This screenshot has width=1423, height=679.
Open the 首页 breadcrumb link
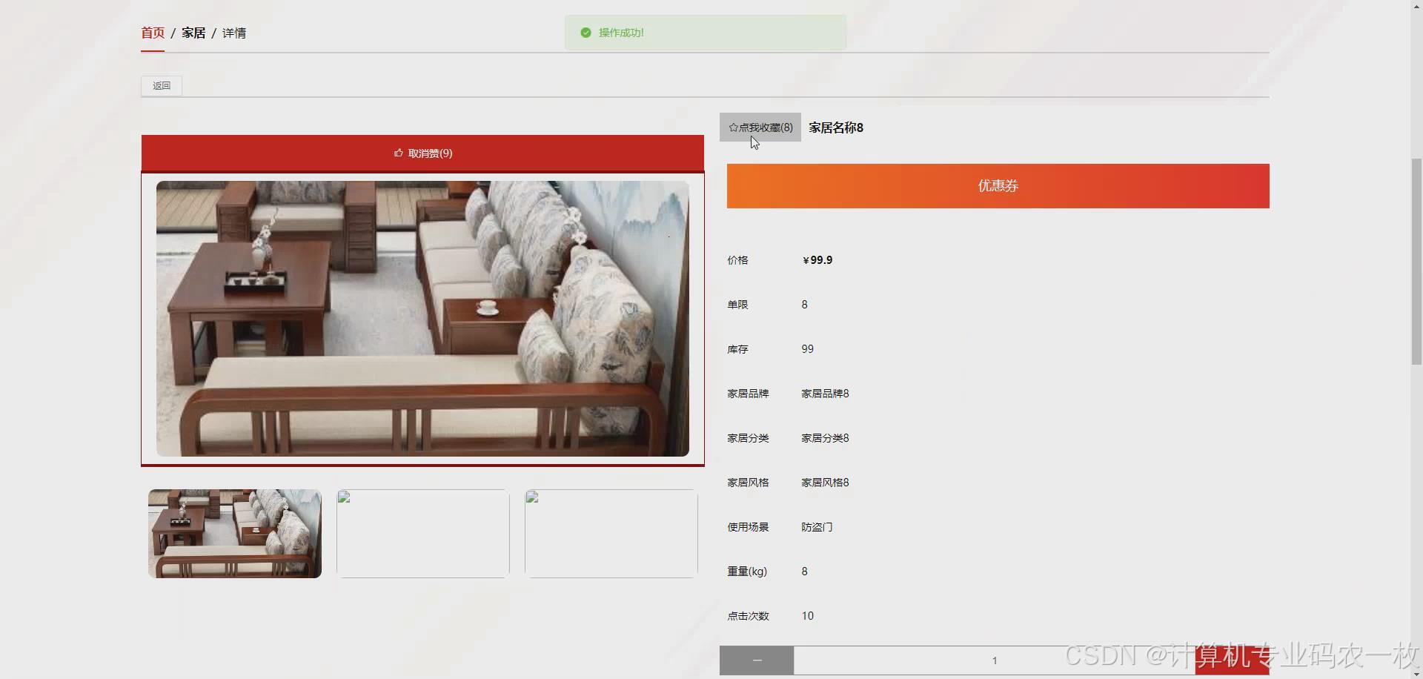tap(153, 33)
